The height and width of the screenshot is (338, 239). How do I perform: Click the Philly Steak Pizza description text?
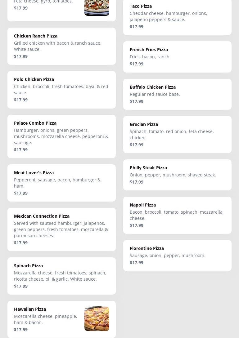(173, 175)
